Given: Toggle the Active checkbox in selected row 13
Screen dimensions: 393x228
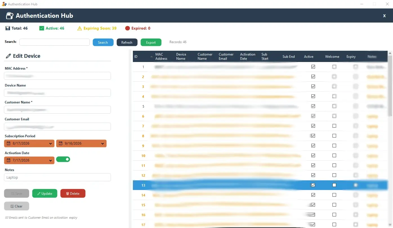Looking at the screenshot, I should click(313, 185).
